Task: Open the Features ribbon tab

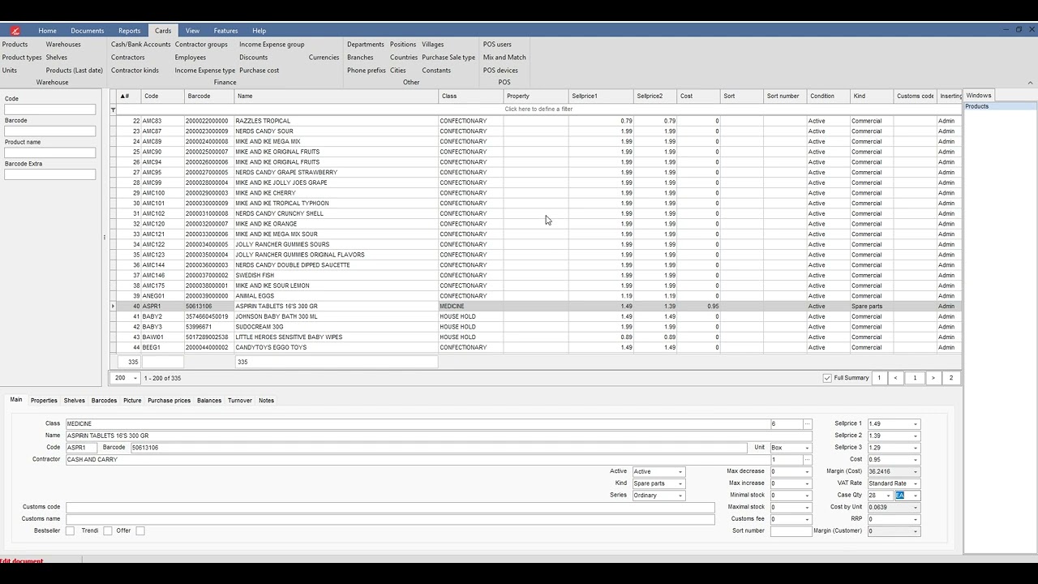Action: pyautogui.click(x=225, y=31)
